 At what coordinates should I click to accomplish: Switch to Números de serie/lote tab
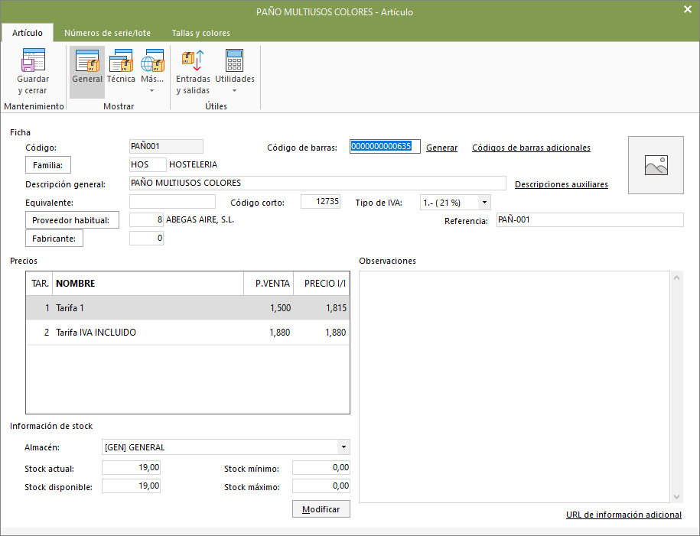click(x=107, y=33)
